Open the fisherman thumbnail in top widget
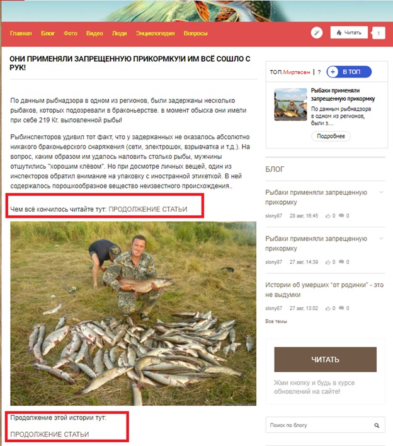This screenshot has width=393, height=446. (x=290, y=105)
